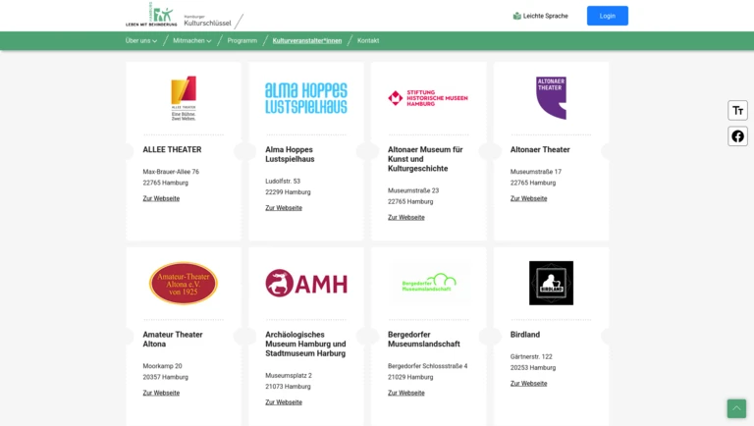
Task: Open Zur Webseite link for Alma Hoppes Lustspielhaus
Action: pyautogui.click(x=284, y=208)
